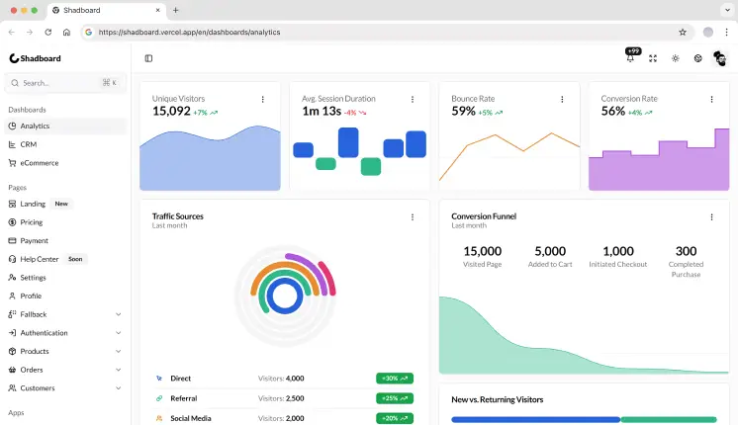Image resolution: width=738 pixels, height=425 pixels.
Task: Open the Pricing page link
Action: [32, 222]
